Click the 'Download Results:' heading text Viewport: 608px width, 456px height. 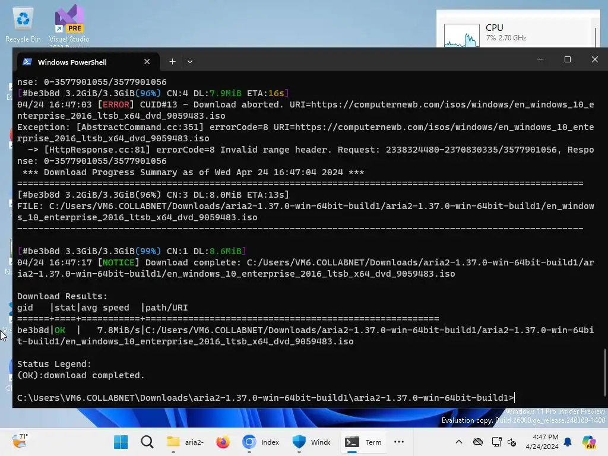62,296
